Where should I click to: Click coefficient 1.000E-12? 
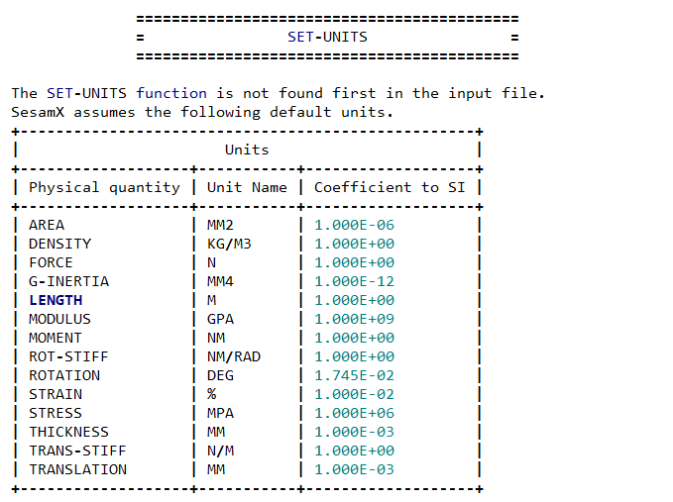[x=354, y=282]
